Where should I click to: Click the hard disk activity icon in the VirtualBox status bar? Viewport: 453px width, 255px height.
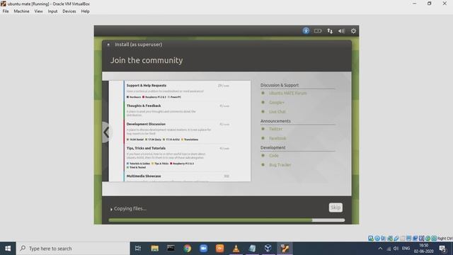371,238
